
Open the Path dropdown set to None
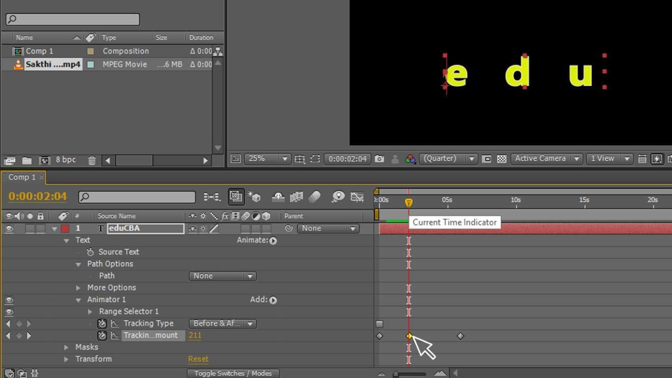click(222, 276)
